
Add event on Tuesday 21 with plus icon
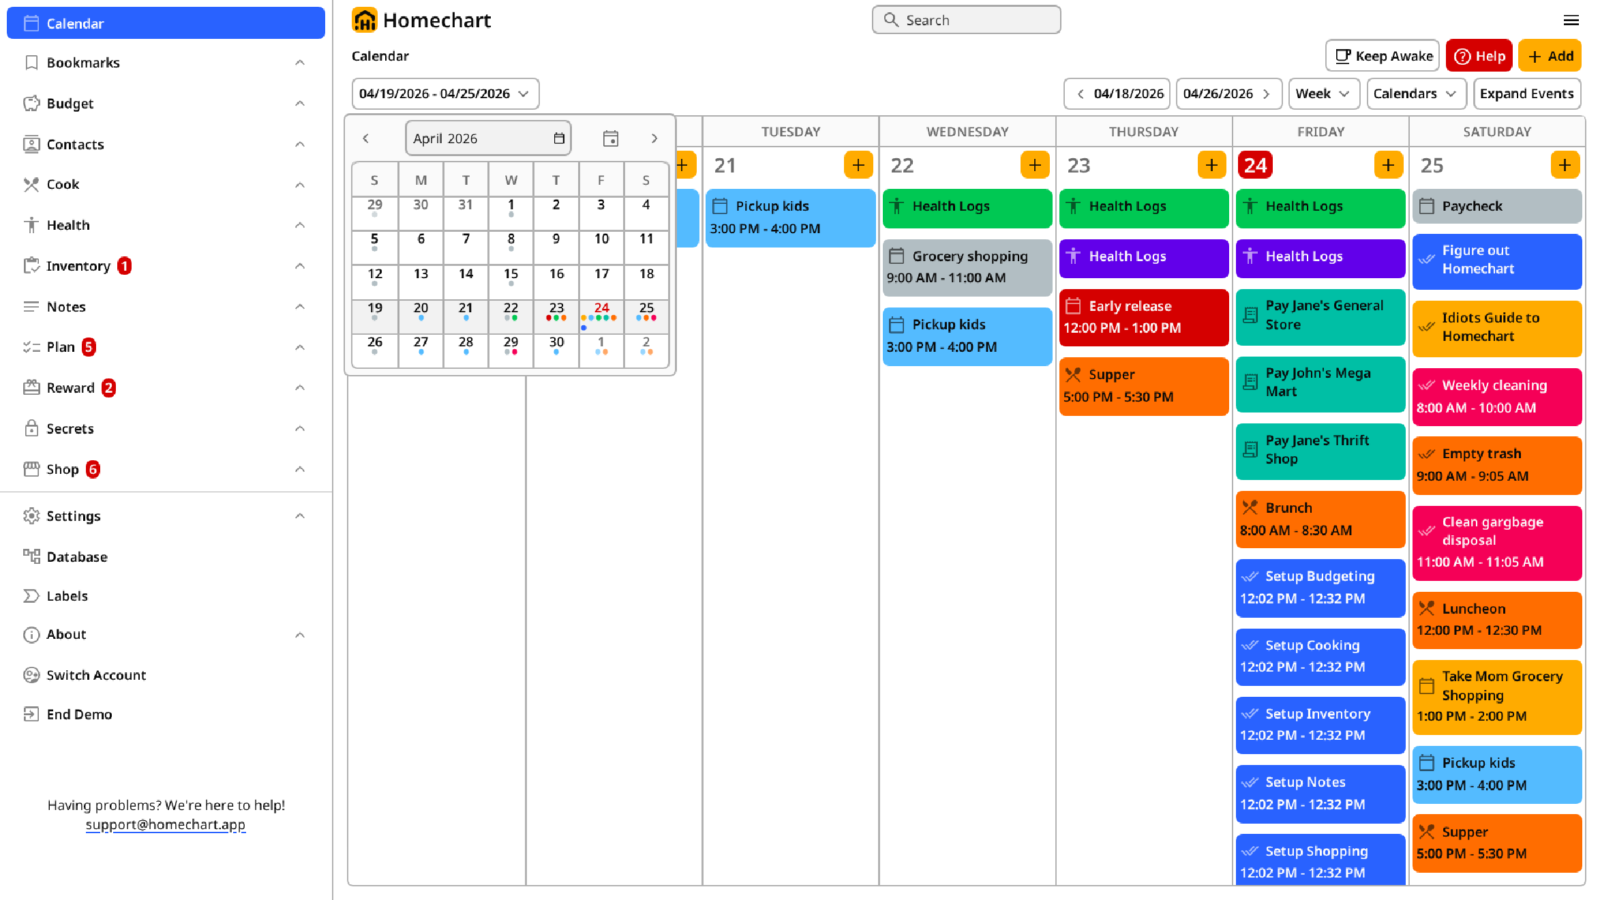pos(858,165)
